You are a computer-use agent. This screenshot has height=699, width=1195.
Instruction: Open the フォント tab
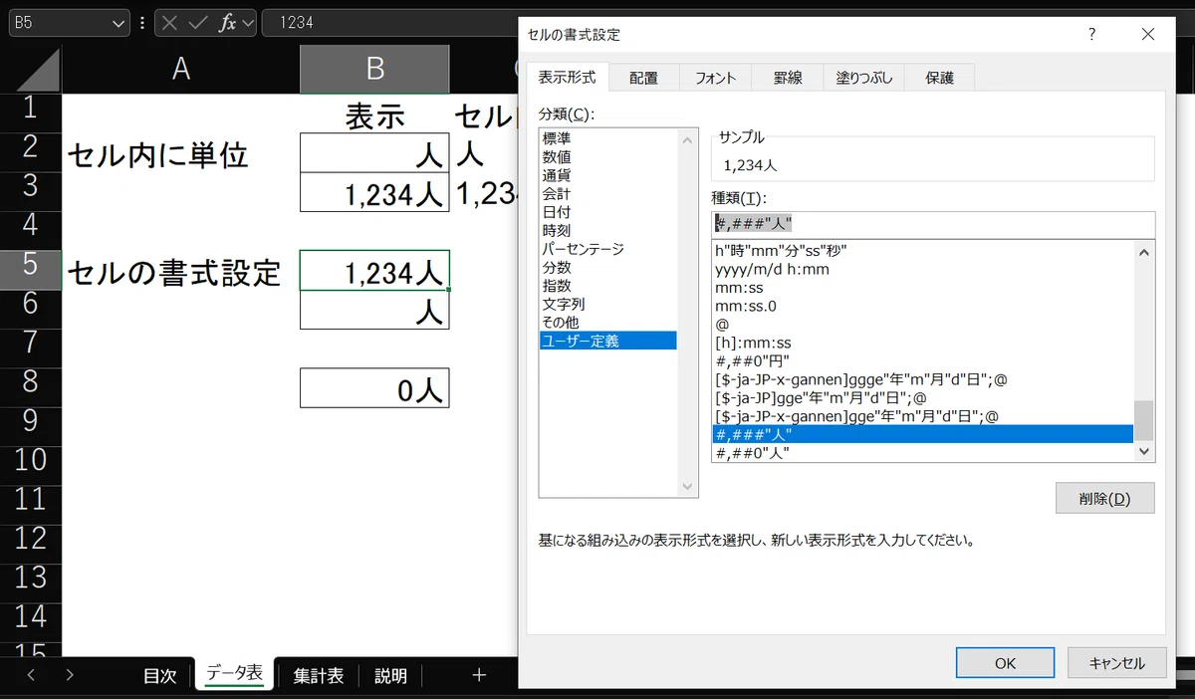point(715,78)
